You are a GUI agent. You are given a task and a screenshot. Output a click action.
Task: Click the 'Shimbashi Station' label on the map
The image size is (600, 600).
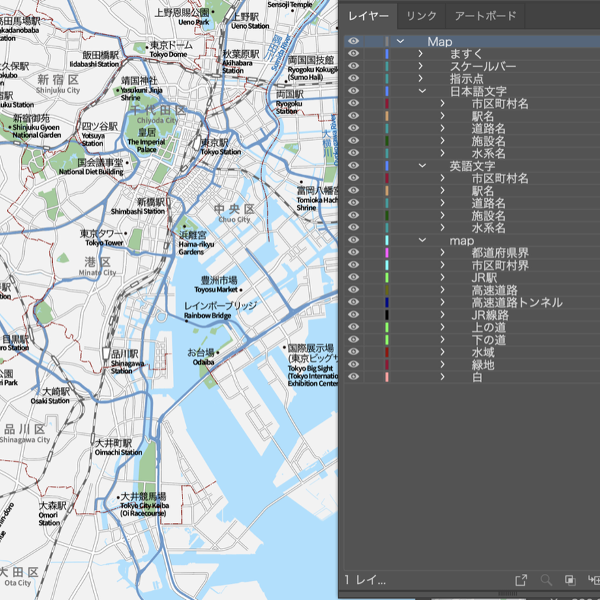138,211
